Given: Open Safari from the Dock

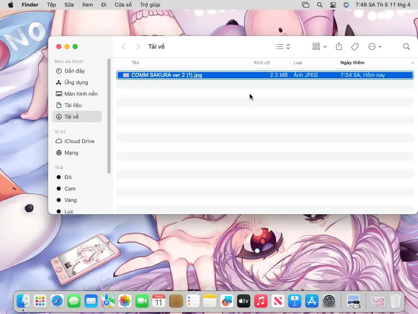Looking at the screenshot, I should (57, 301).
